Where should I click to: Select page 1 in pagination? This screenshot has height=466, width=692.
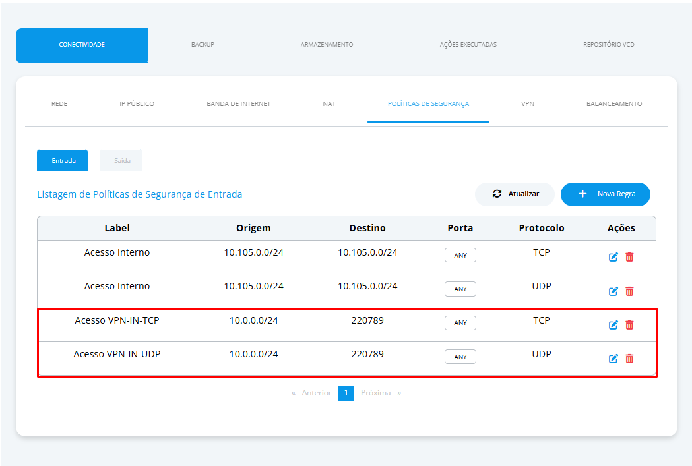346,393
